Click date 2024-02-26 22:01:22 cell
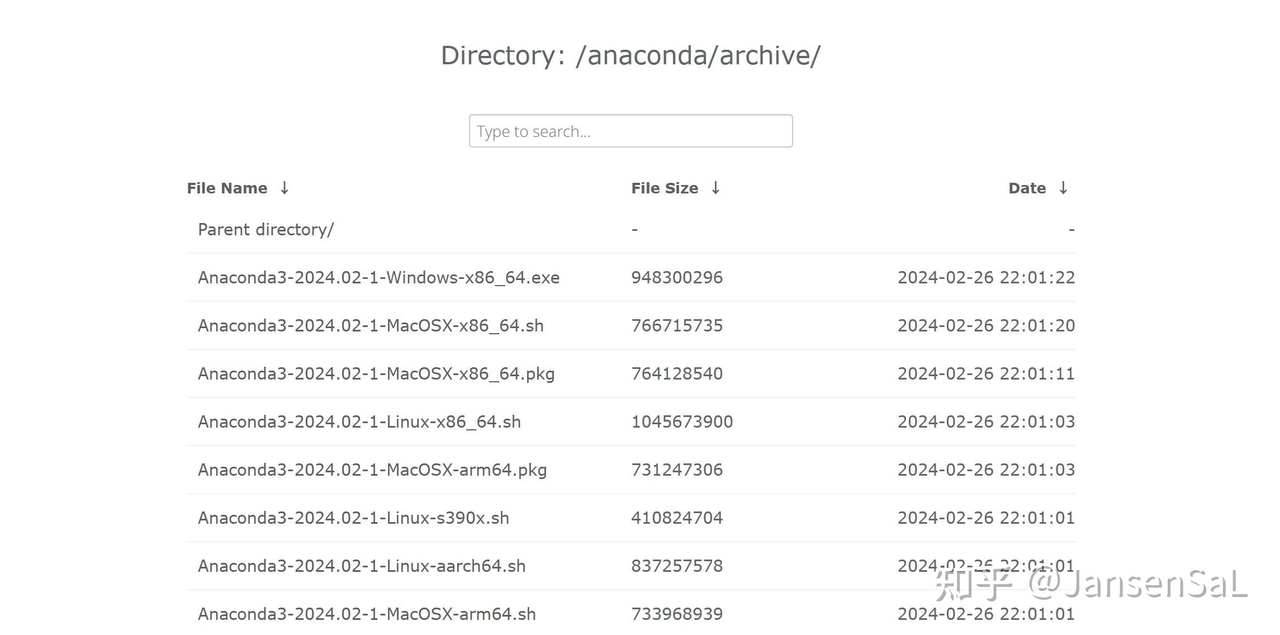 pyautogui.click(x=986, y=278)
